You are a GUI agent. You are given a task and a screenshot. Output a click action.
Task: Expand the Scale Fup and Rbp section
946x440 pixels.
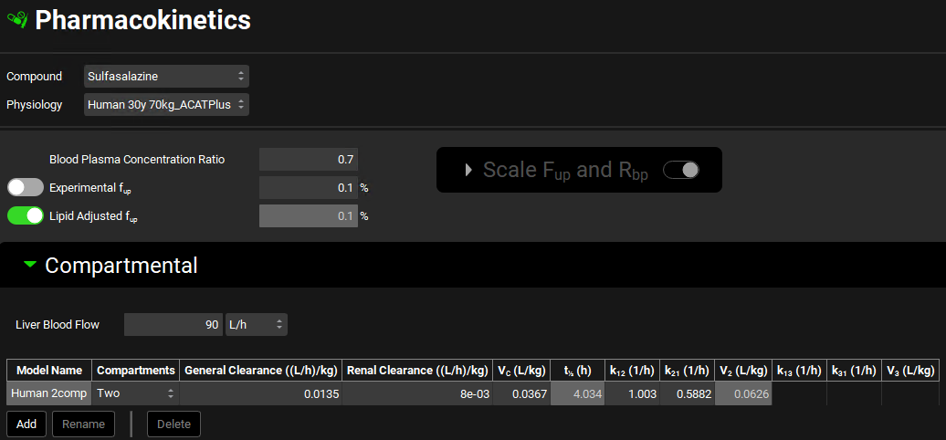(470, 170)
